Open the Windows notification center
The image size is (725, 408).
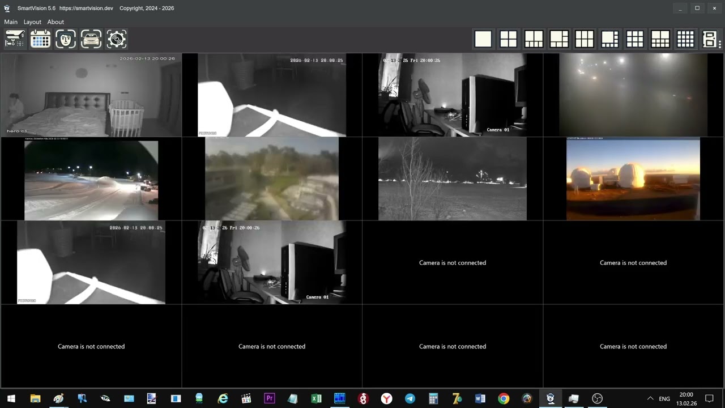point(709,398)
